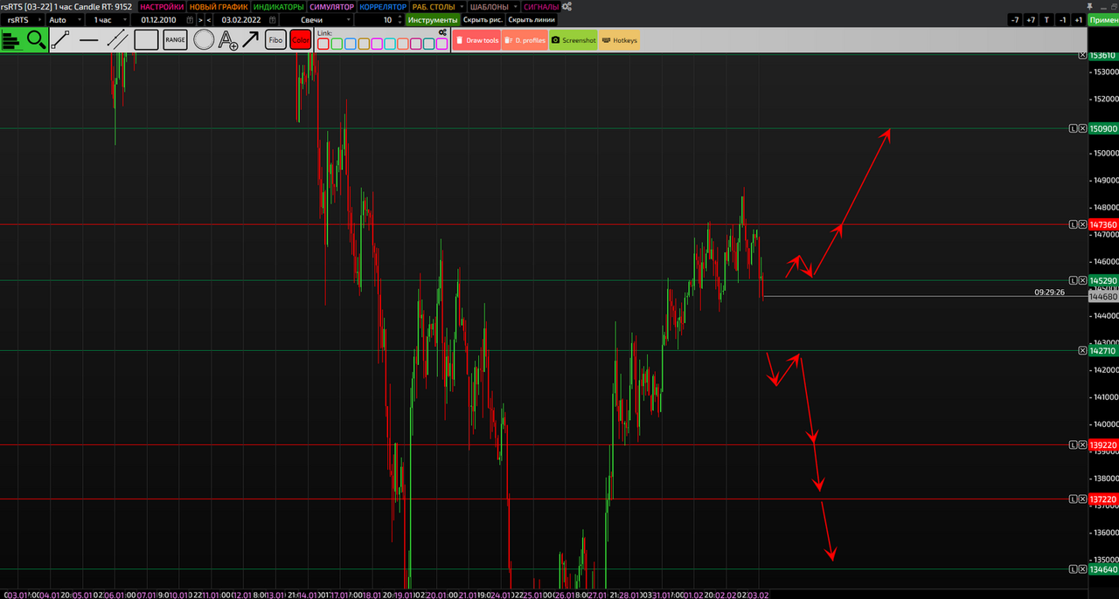Take a chart Screenshot

click(x=573, y=39)
